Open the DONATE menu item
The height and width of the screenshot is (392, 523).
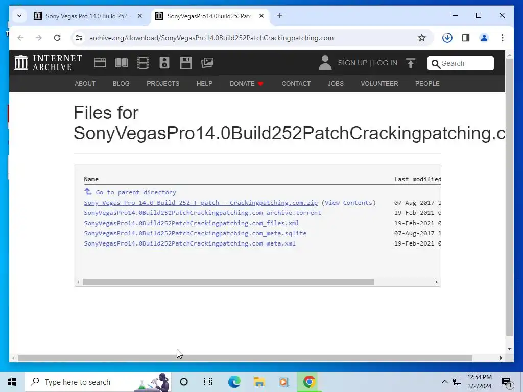246,83
